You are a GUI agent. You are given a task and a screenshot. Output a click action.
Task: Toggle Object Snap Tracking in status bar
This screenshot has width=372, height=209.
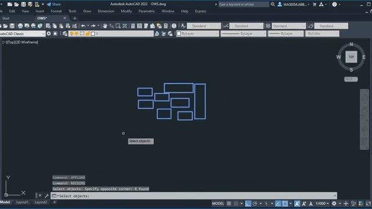tap(278, 204)
